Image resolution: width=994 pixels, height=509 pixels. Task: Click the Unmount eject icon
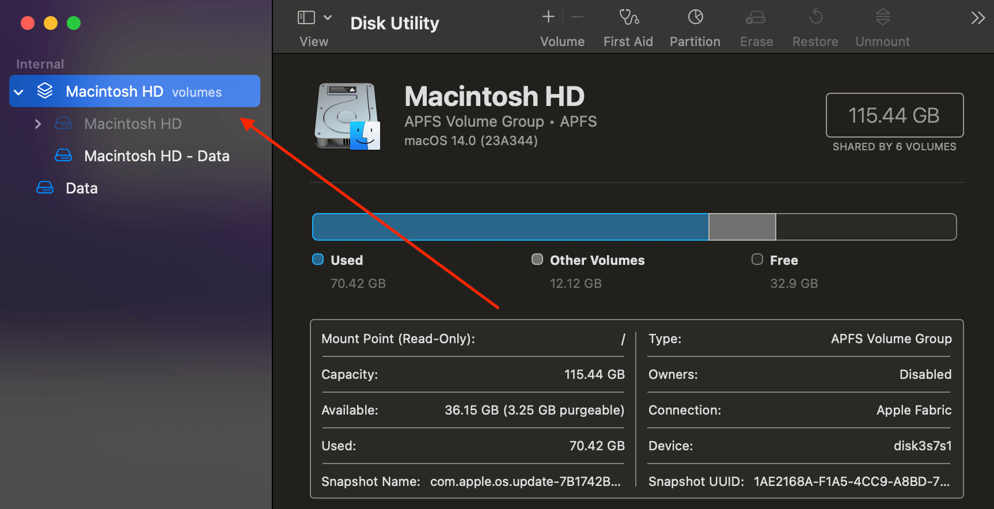[882, 17]
